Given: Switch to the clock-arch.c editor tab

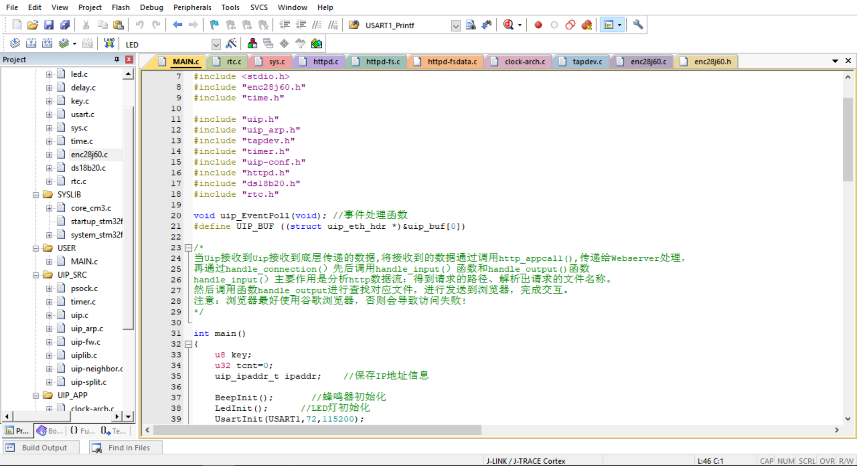Looking at the screenshot, I should (x=519, y=62).
